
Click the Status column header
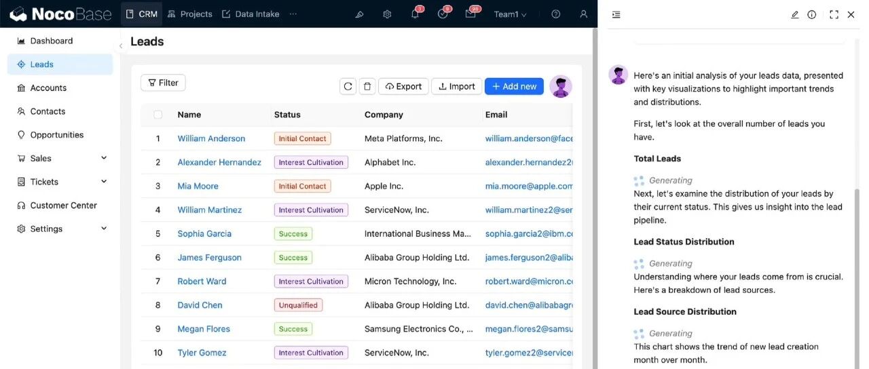[x=287, y=115]
